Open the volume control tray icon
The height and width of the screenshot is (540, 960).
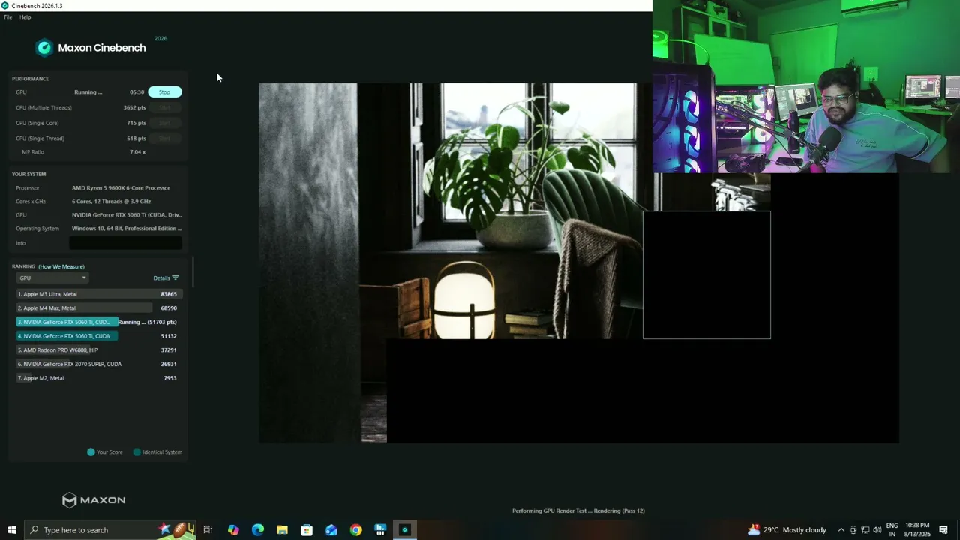click(877, 530)
